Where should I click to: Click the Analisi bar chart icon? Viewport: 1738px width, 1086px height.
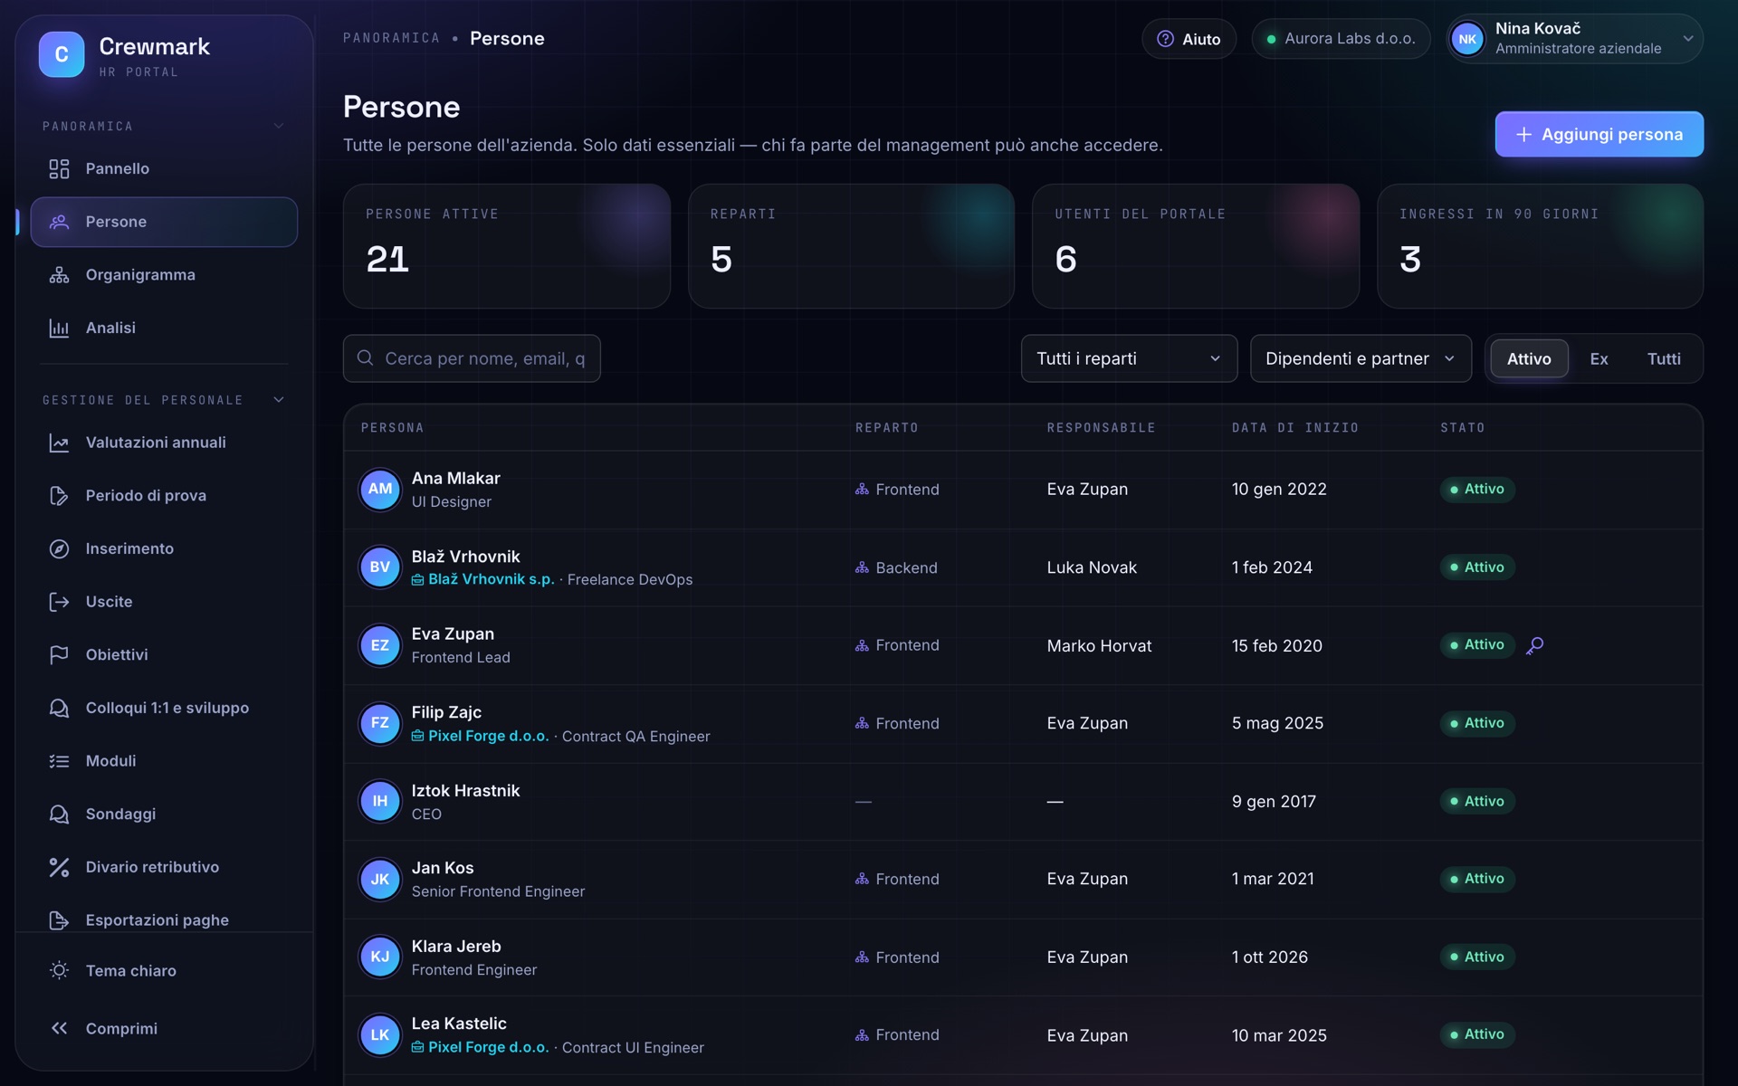click(x=59, y=328)
